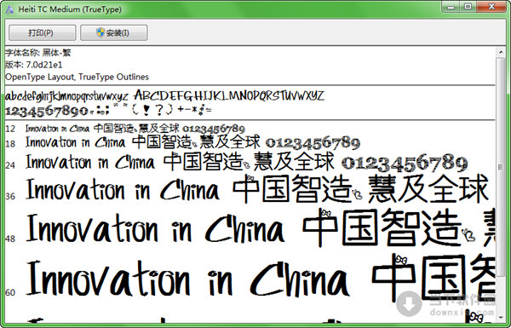The image size is (511, 328).
Task: Click the 安装(I) install button
Action: [114, 33]
